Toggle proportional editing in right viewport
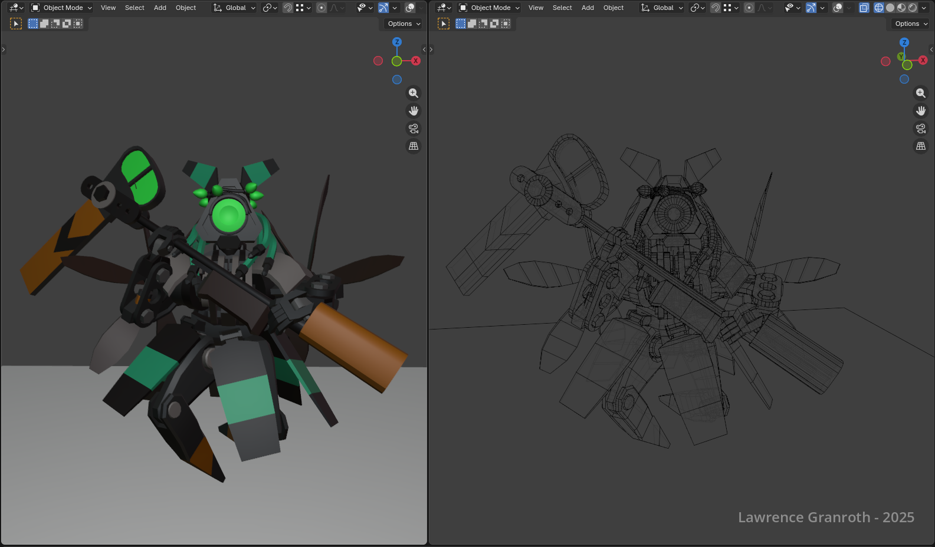 (749, 8)
